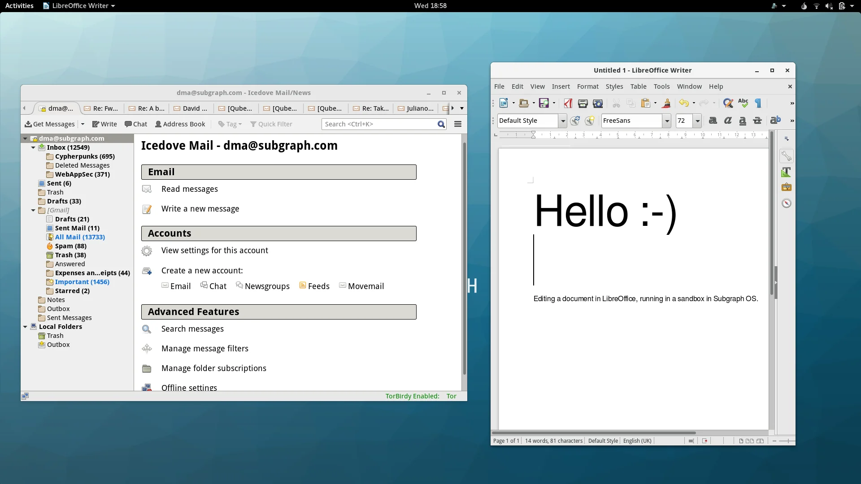The width and height of the screenshot is (861, 484).
Task: Collapse the [Gmail] folder tree
Action: tap(33, 210)
